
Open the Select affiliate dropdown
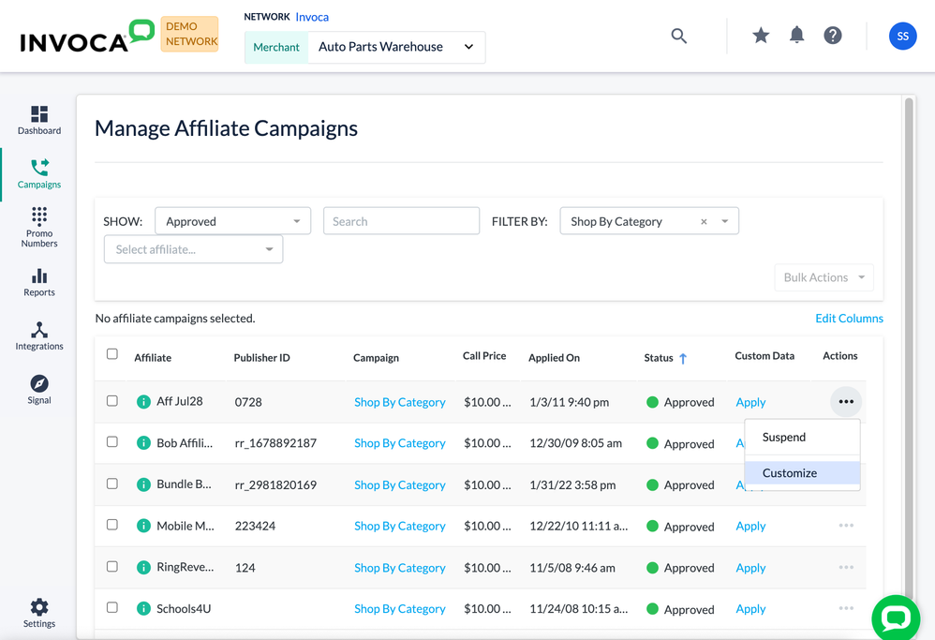click(193, 249)
